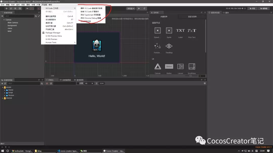Open VS Code cocos-creator-type taskbar item
Viewport: 273px width, 153px height.
click(x=68, y=151)
